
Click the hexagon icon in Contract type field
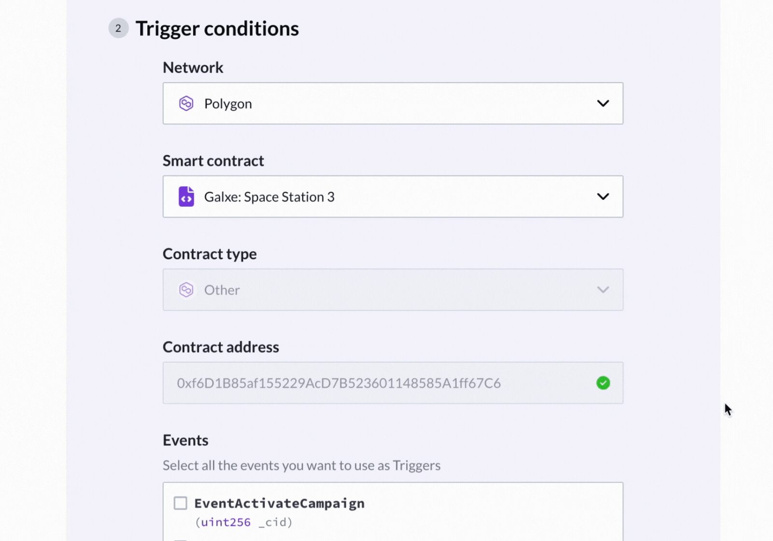pyautogui.click(x=186, y=289)
